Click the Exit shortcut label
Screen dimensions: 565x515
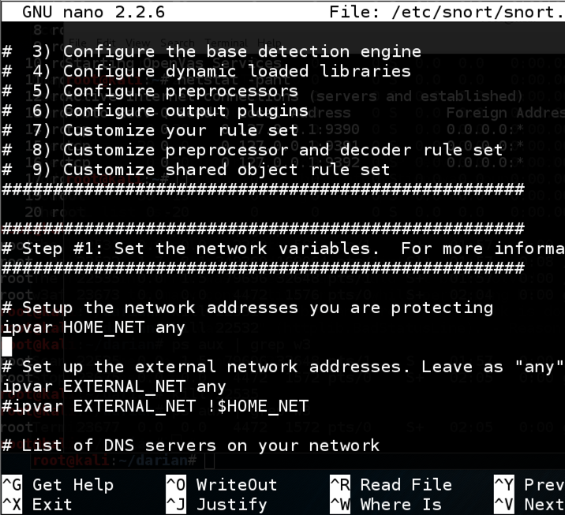(51, 504)
